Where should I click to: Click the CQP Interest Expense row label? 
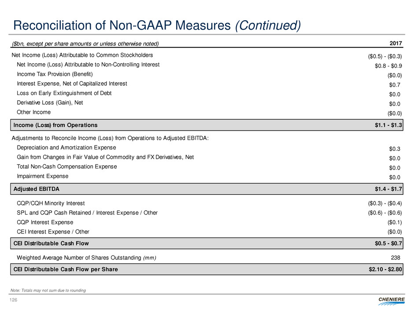pos(45,222)
